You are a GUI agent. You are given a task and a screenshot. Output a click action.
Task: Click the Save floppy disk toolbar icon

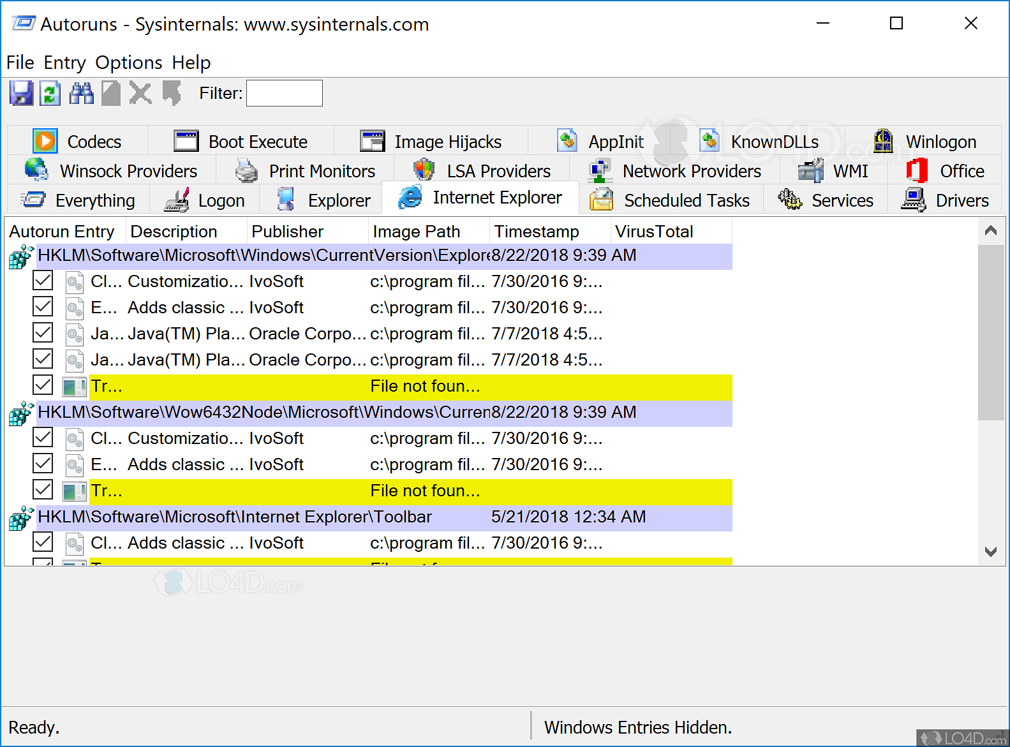[x=21, y=93]
